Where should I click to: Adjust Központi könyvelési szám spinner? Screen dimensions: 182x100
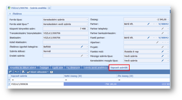tap(87, 29)
